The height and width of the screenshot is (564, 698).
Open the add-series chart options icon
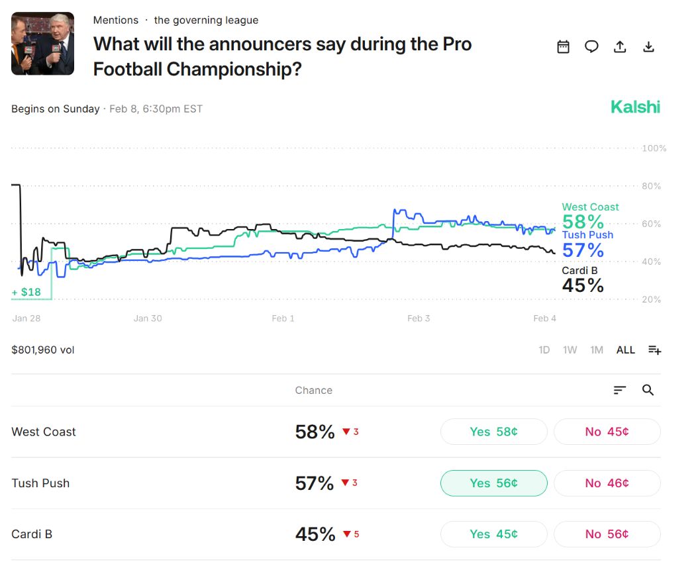click(654, 350)
